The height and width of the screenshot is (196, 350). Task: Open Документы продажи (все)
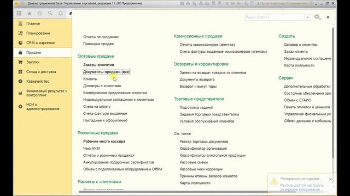click(x=107, y=72)
